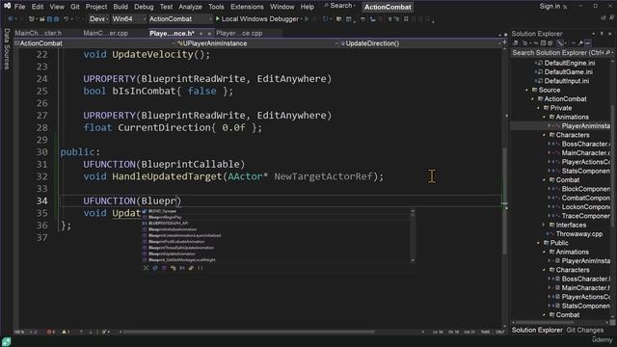Open the File menu

tap(19, 7)
